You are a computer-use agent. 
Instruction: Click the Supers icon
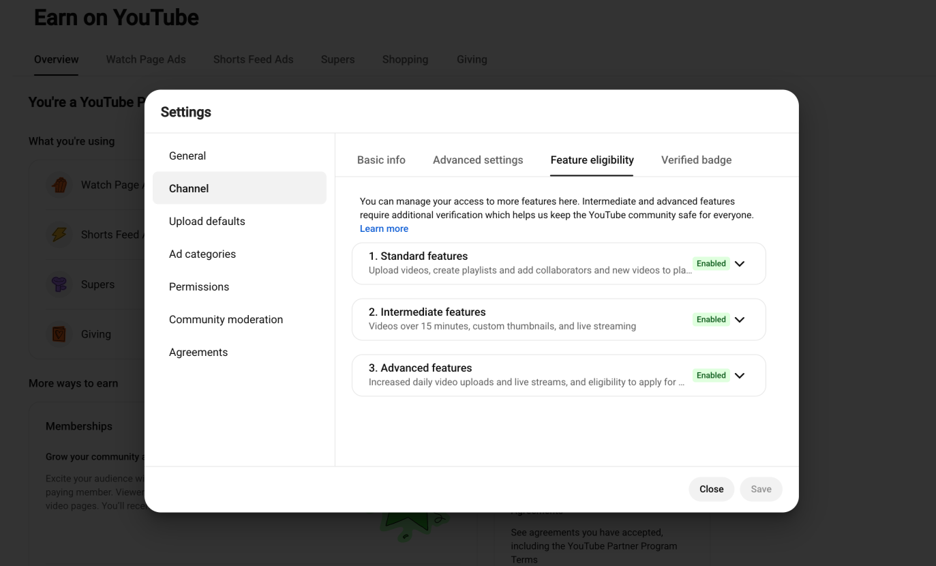[x=59, y=284]
